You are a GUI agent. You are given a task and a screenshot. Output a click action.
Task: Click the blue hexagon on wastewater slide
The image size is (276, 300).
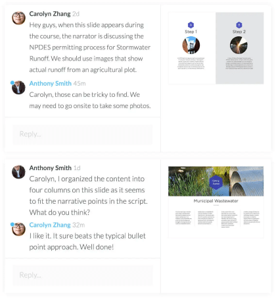click(216, 183)
